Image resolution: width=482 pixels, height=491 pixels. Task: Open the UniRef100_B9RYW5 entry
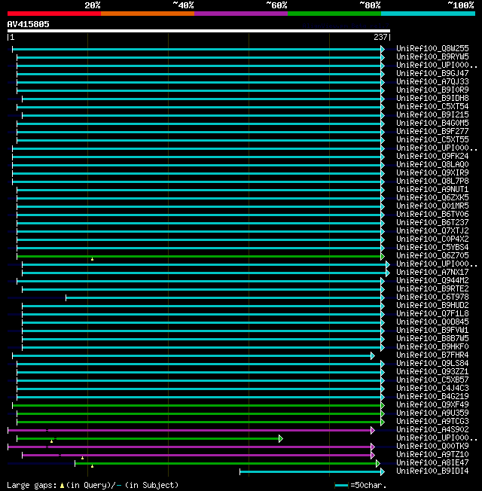coord(432,57)
